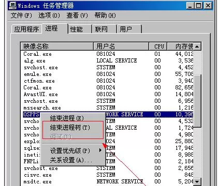Open the 选项(O) menu
The image size is (220, 186).
point(49,16)
